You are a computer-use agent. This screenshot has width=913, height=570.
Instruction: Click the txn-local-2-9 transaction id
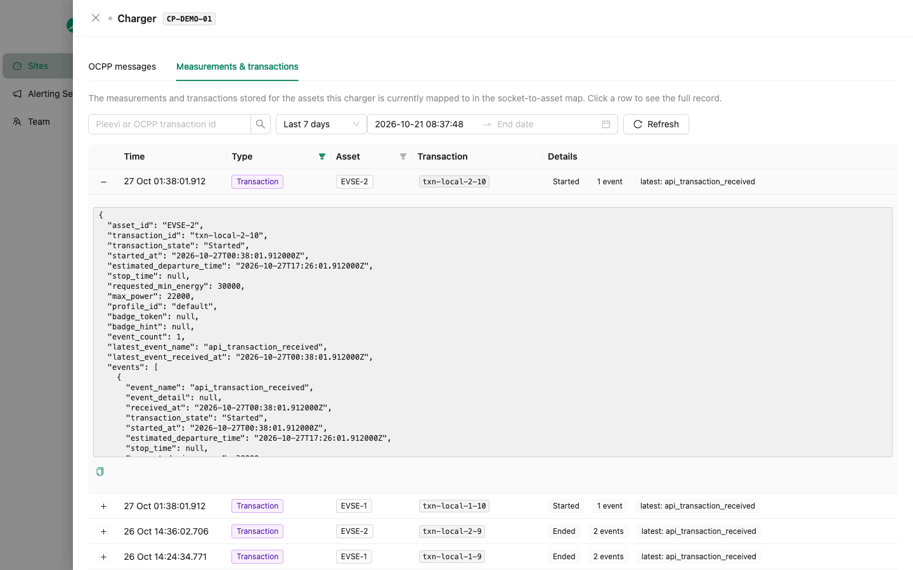coord(452,531)
